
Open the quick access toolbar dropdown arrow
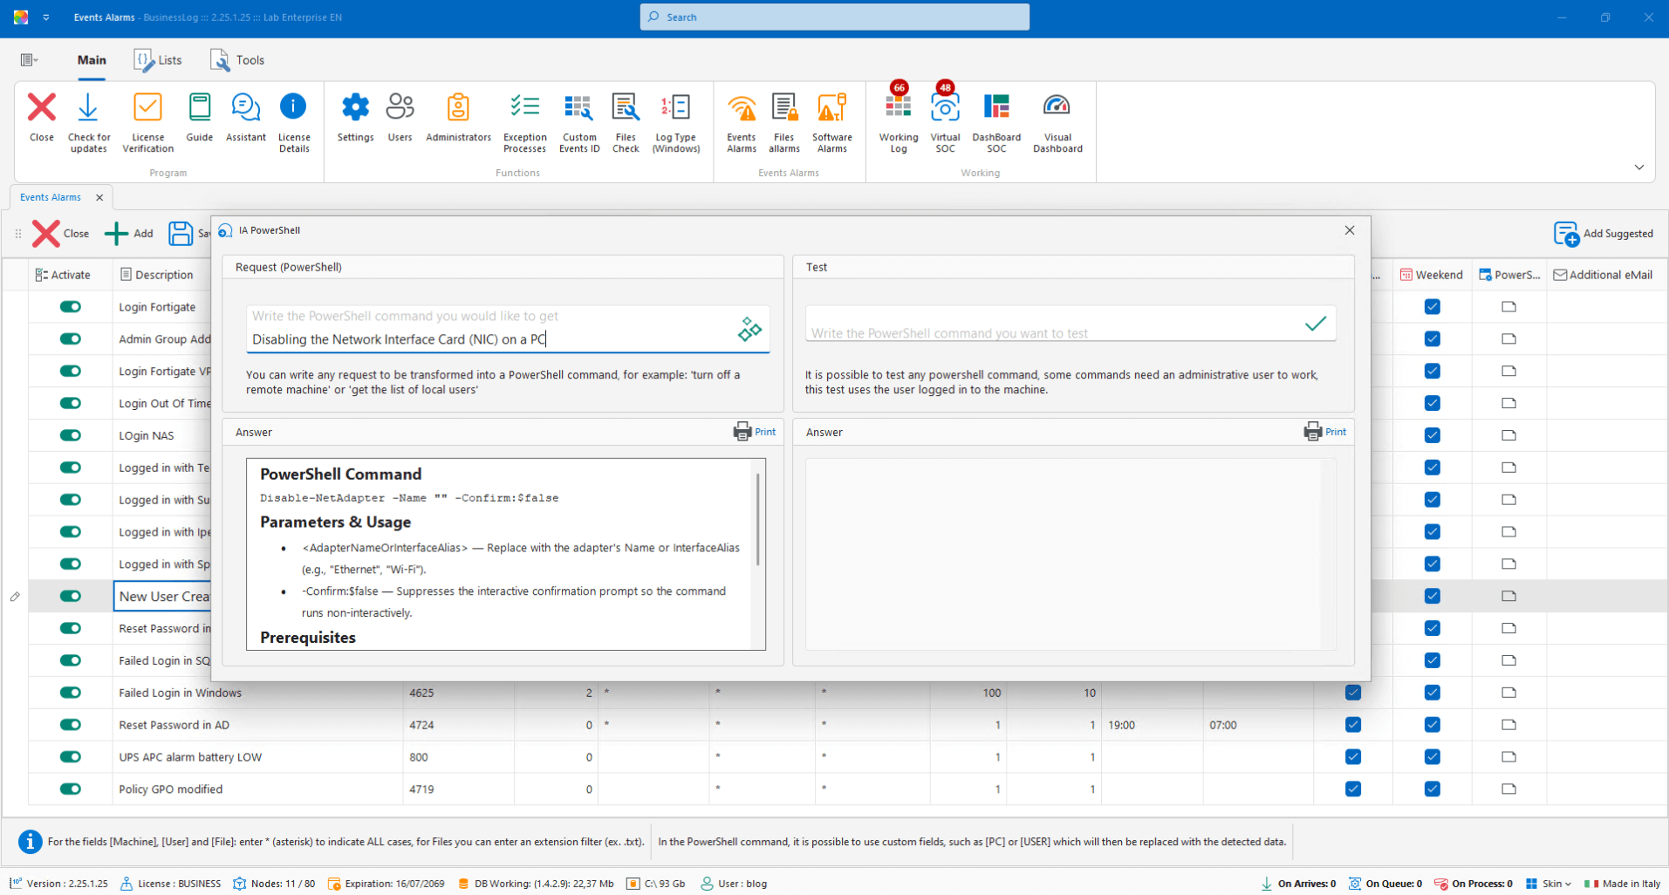46,17
